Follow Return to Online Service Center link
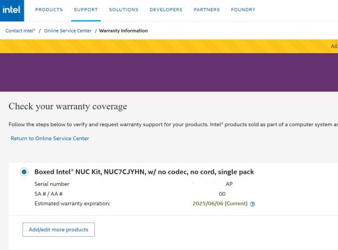Viewport: 338px width, 250px height. pyautogui.click(x=50, y=139)
